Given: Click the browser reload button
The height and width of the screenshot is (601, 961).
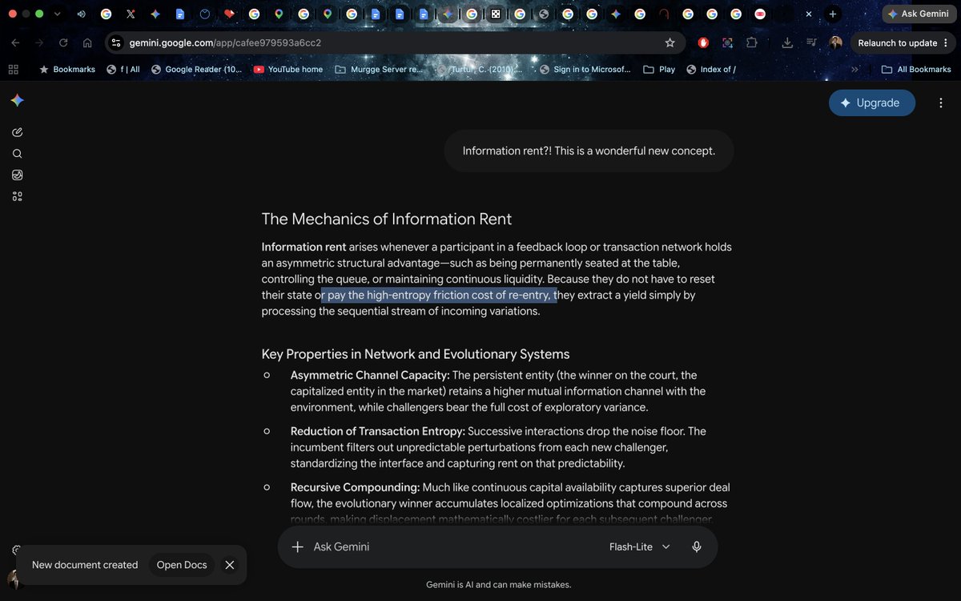Looking at the screenshot, I should coord(63,42).
